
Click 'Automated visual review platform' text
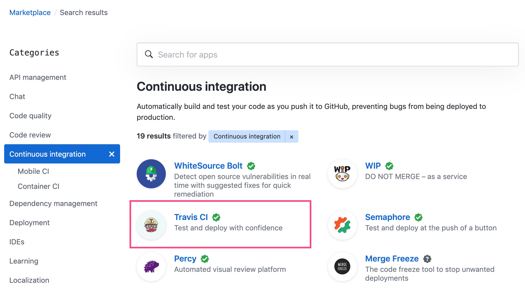coord(230,269)
